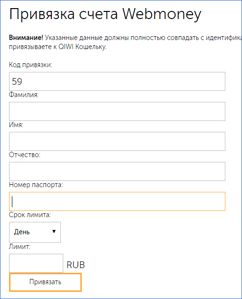Screen dimensions: 242x299
Task: Click the Код привязки field containing 59
Action: coord(117,81)
